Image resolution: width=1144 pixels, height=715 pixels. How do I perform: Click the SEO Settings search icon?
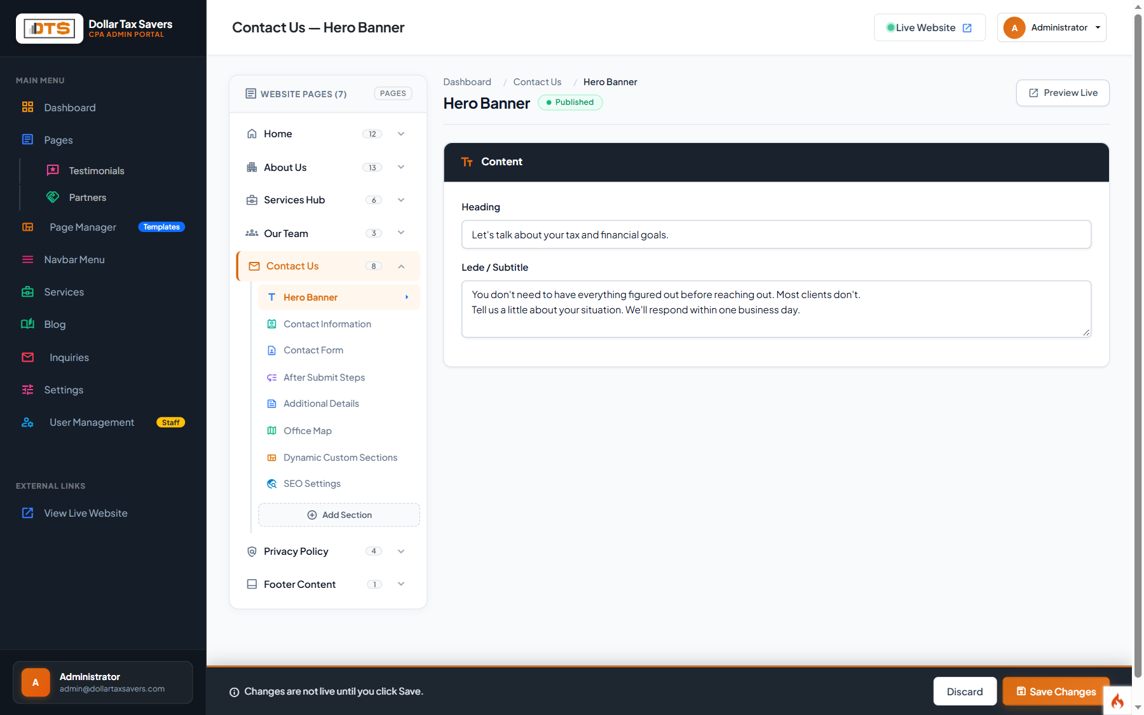(272, 484)
